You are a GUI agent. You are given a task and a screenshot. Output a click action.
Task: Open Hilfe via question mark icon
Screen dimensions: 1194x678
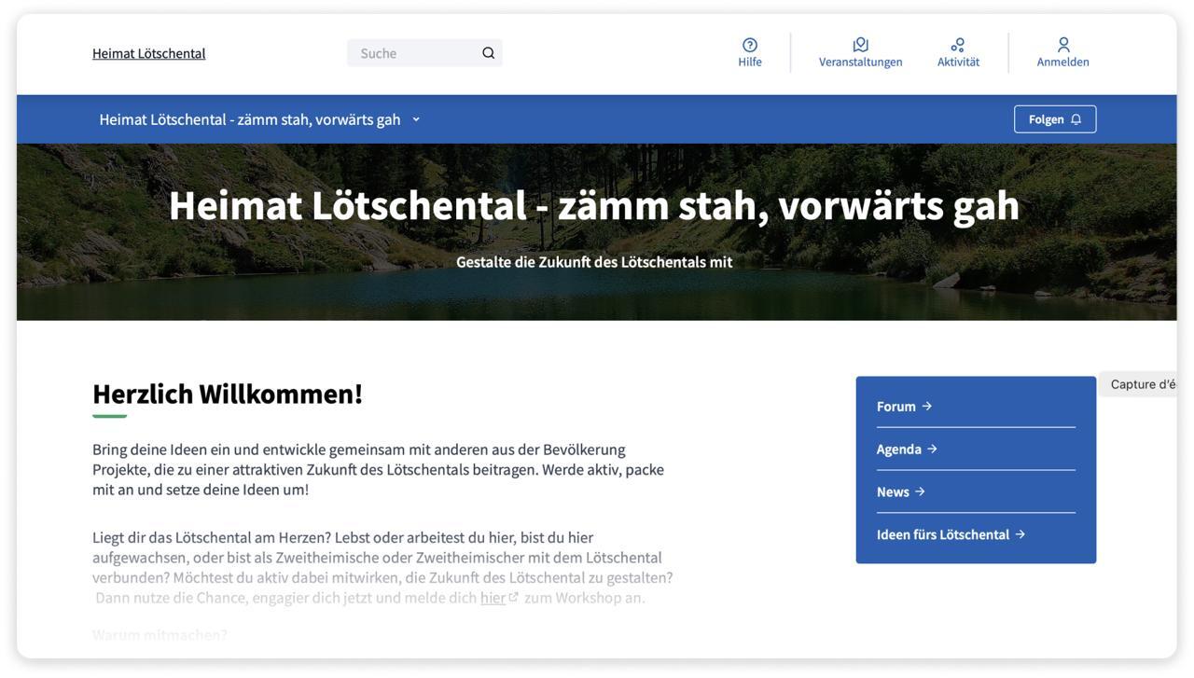tap(750, 45)
